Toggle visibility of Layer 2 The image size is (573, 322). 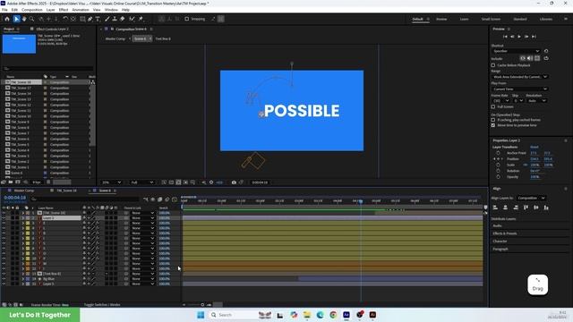pyautogui.click(x=4, y=218)
